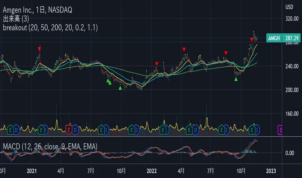Select the MACD indicator legend
The height and width of the screenshot is (178, 302).
tap(49, 147)
